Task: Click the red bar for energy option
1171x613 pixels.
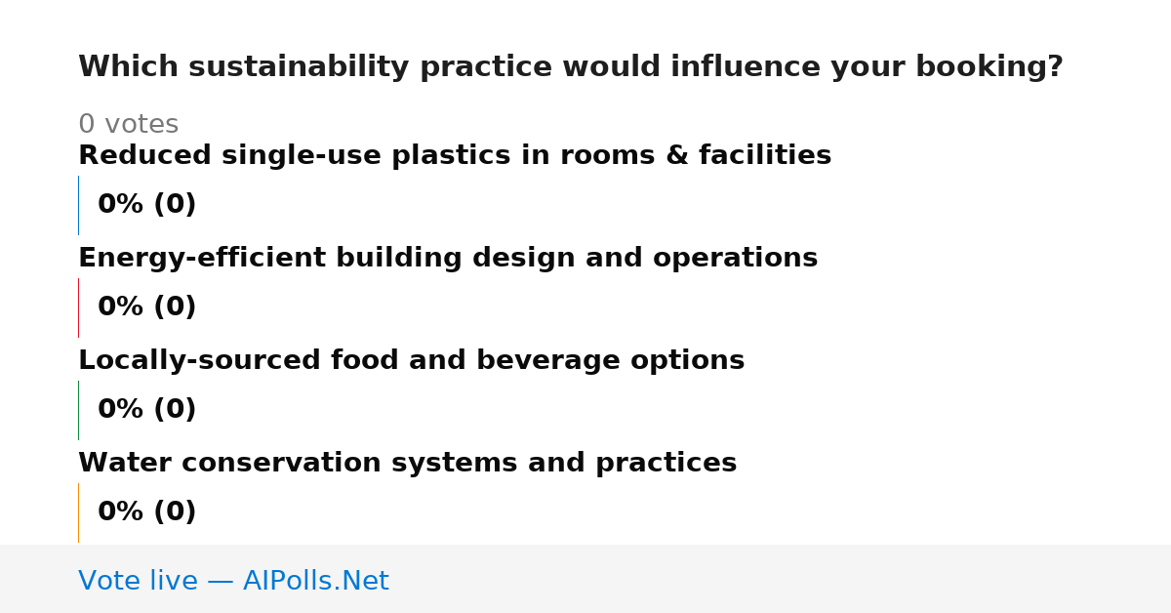Action: (78, 307)
